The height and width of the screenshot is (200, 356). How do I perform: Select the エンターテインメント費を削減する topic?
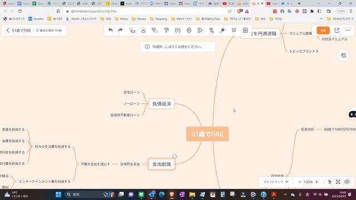(44, 182)
